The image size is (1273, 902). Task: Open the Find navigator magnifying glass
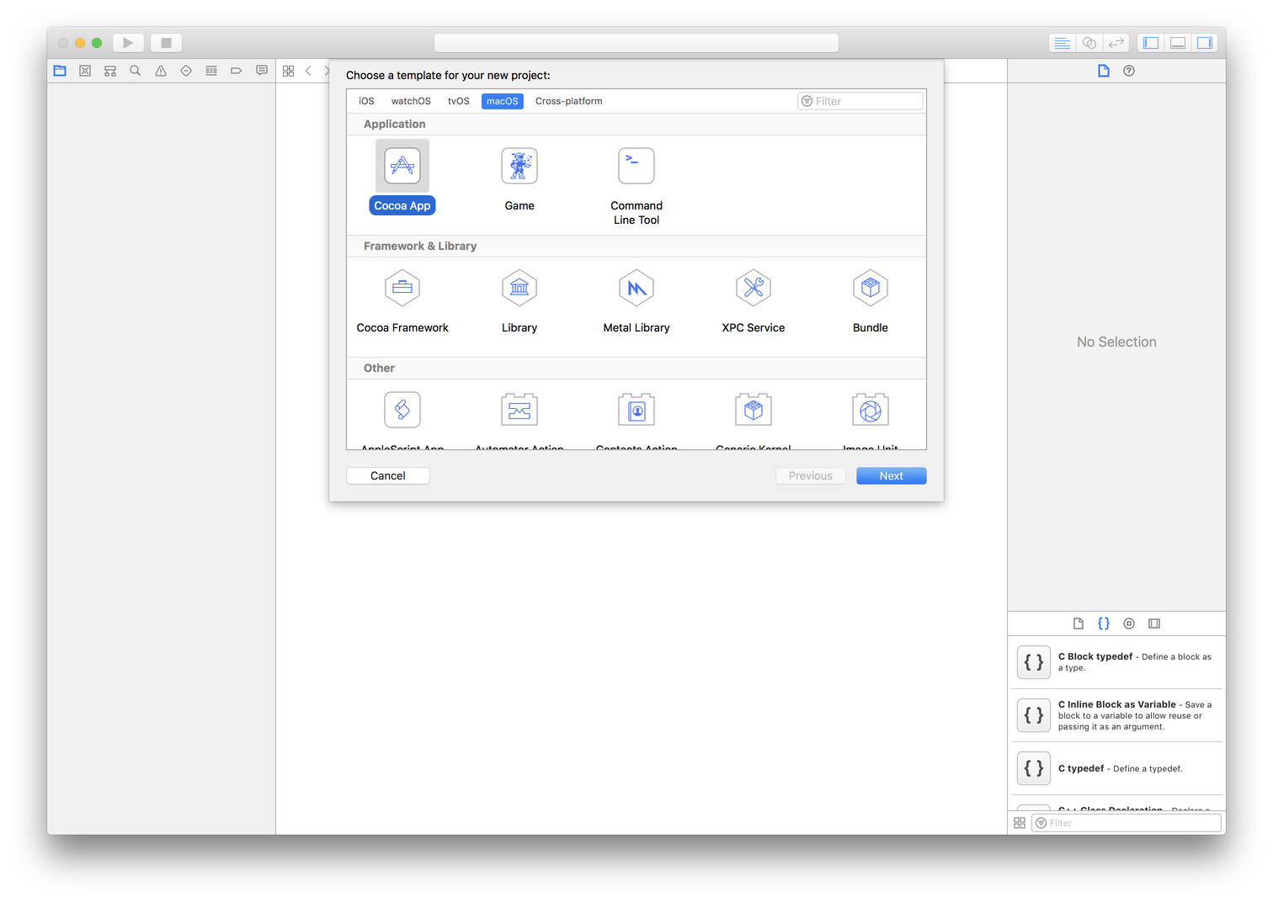coord(135,71)
